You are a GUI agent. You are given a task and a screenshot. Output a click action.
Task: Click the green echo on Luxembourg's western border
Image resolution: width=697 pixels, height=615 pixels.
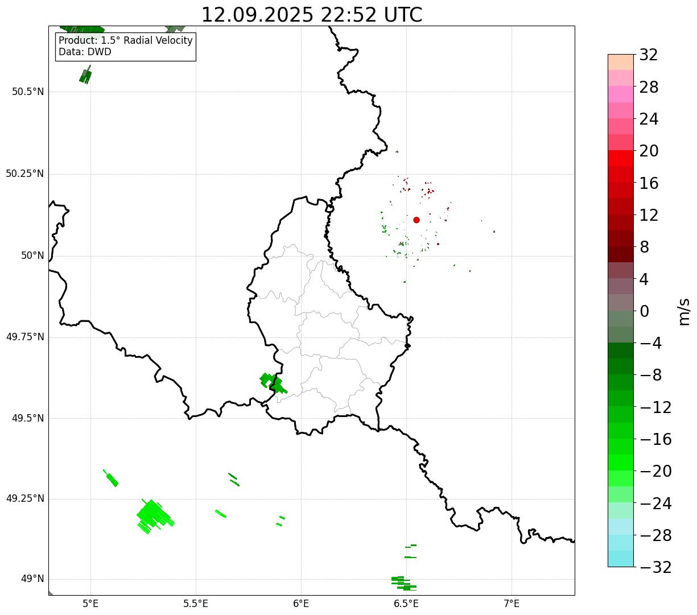tap(273, 382)
